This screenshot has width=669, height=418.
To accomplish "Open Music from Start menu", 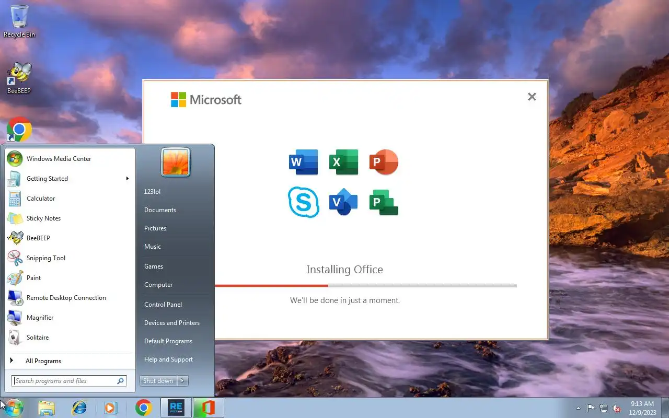I will pyautogui.click(x=175, y=246).
